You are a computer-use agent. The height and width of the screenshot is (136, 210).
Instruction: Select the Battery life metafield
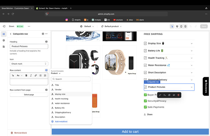click(71, 108)
